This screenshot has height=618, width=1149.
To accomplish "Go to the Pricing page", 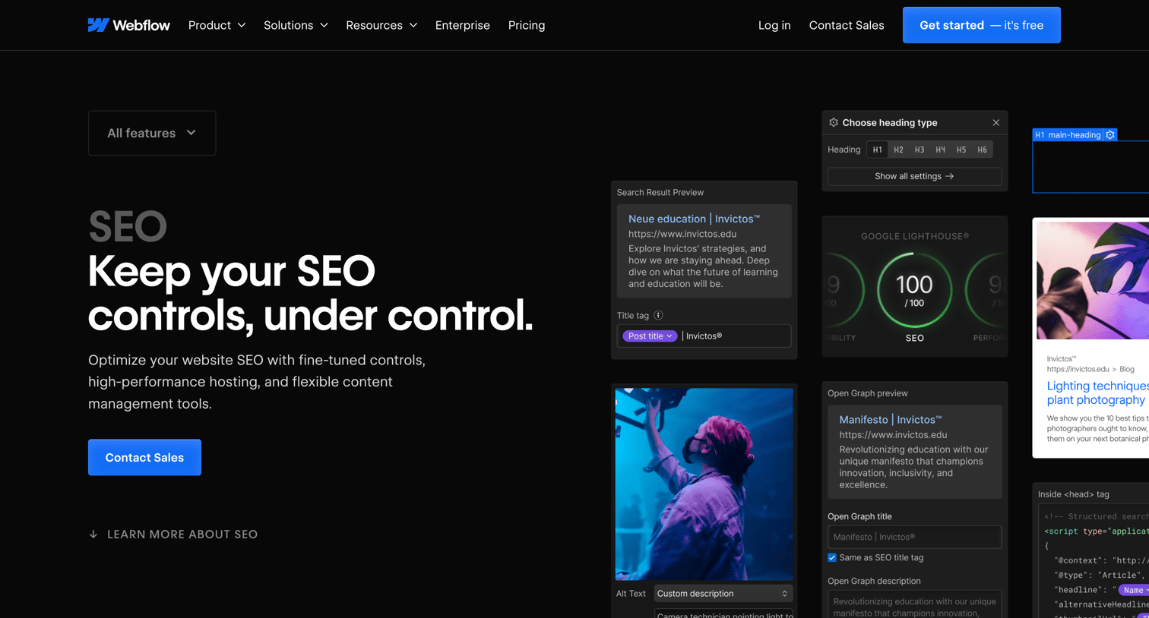I will 527,25.
